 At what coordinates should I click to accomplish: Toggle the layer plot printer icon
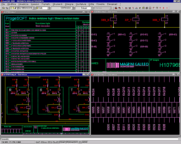[x=18, y=8]
